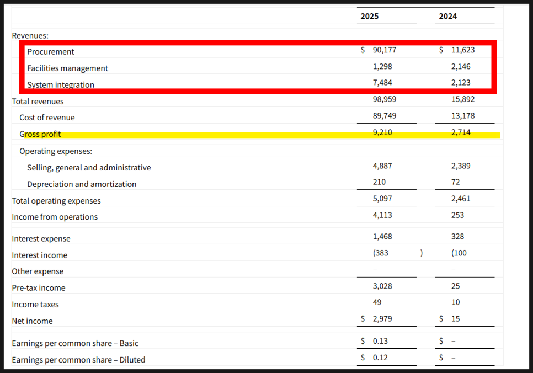Select Facilities management value 1,298
This screenshot has width=533, height=373.
point(382,67)
